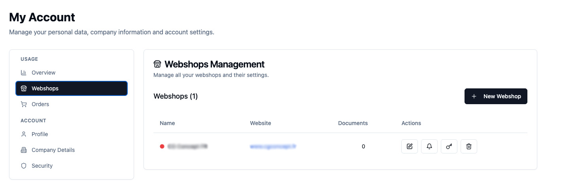Click the Actions column header

coord(411,123)
